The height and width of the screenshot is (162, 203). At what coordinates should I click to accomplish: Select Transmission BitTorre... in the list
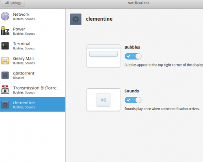point(32,90)
